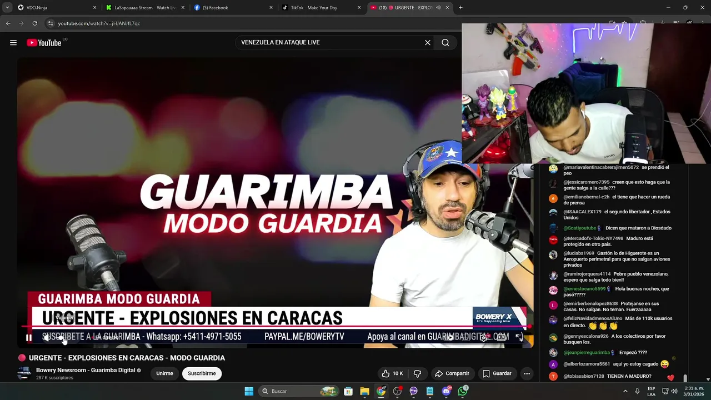This screenshot has height=400, width=711.
Task: Click @gennyescalona926 chat username
Action: 586,336
